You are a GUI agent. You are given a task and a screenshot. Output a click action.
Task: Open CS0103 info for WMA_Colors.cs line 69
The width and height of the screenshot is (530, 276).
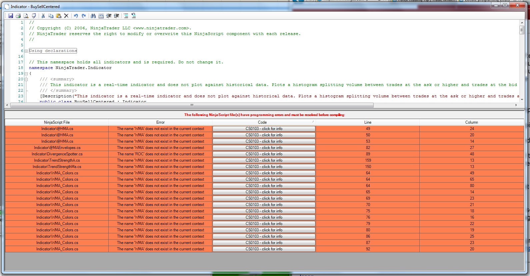264,198
